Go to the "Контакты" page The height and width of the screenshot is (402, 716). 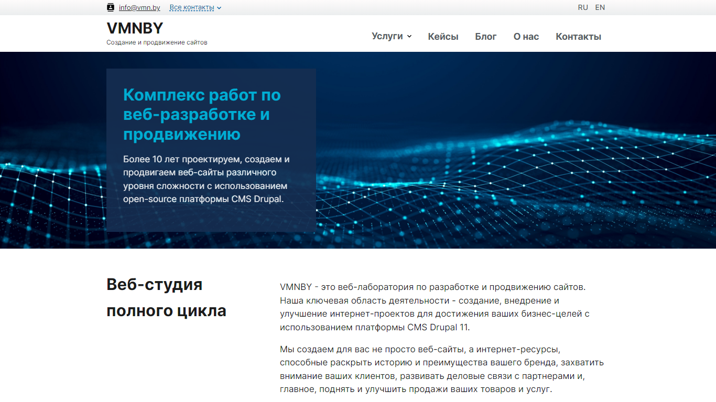click(x=578, y=37)
